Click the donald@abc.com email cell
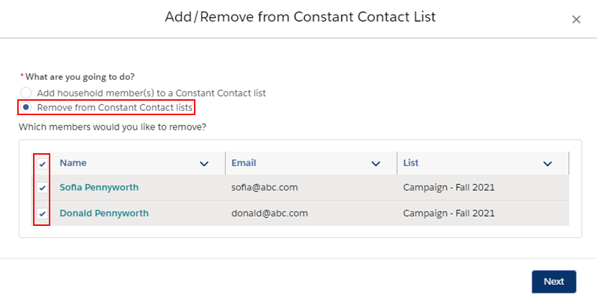Image resolution: width=597 pixels, height=300 pixels. pos(269,213)
